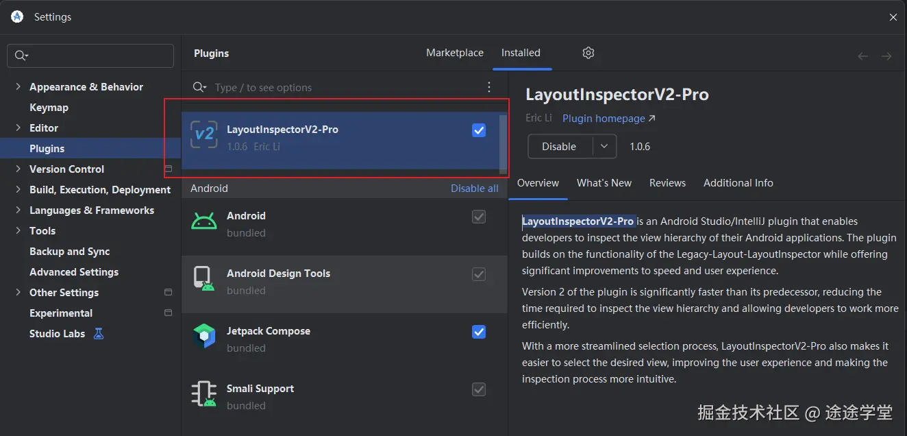Click the plugins settings gear icon
The height and width of the screenshot is (436, 907).
pos(588,53)
